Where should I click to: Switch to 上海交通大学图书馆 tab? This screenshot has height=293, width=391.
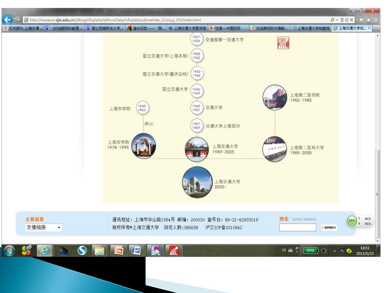click(x=187, y=28)
